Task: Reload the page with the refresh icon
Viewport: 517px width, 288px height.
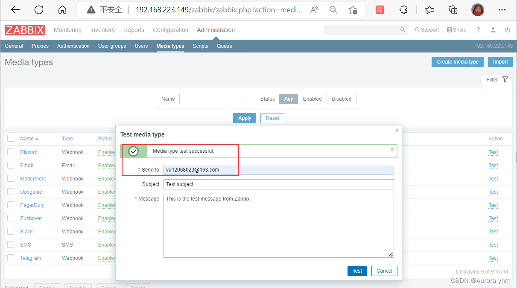Action: [39, 10]
